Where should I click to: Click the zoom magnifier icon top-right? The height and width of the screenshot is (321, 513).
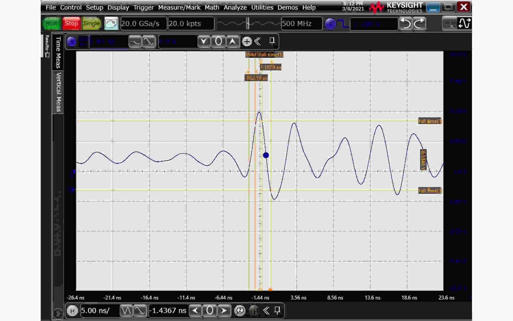(x=449, y=23)
